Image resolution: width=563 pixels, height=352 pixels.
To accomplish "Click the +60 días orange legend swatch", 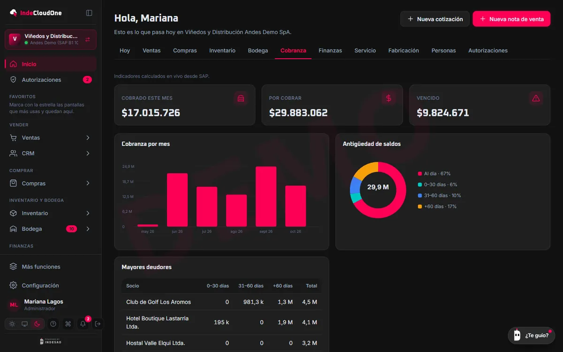I will [x=420, y=207].
